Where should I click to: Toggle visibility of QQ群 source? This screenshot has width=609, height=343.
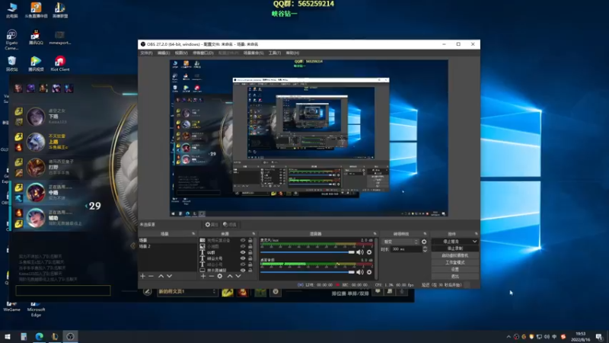243,252
